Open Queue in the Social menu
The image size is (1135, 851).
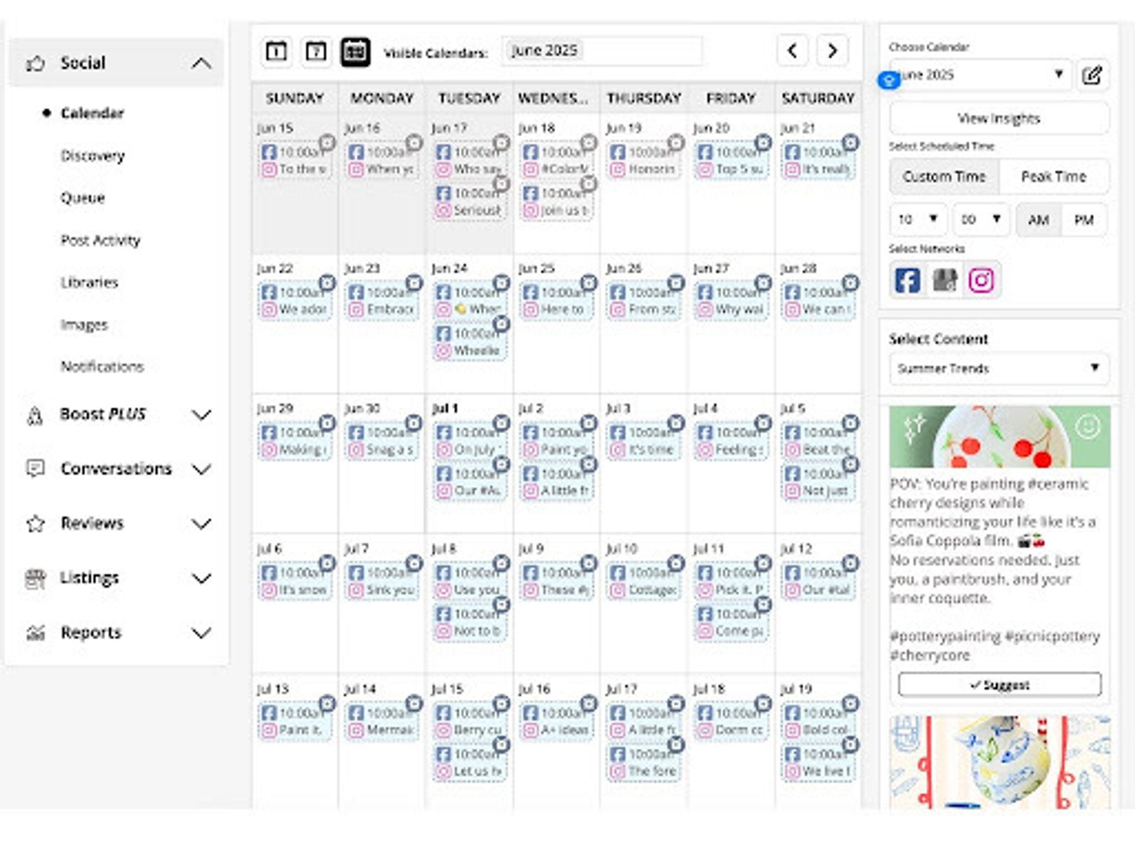point(83,198)
